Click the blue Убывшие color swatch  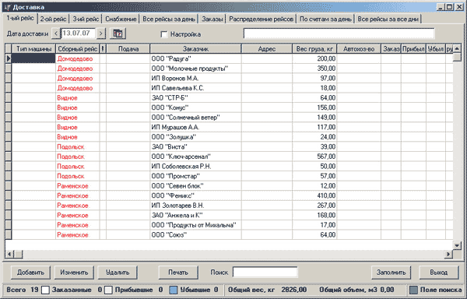coord(174,290)
